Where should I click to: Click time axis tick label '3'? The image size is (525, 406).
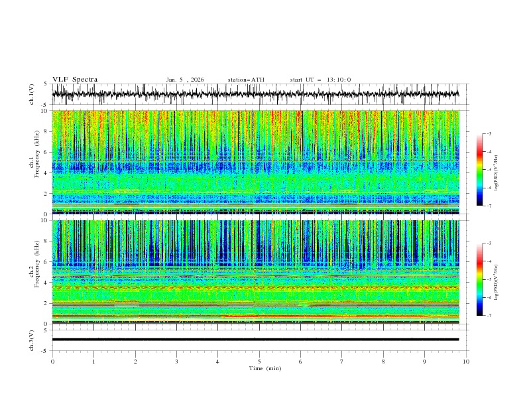pos(176,362)
